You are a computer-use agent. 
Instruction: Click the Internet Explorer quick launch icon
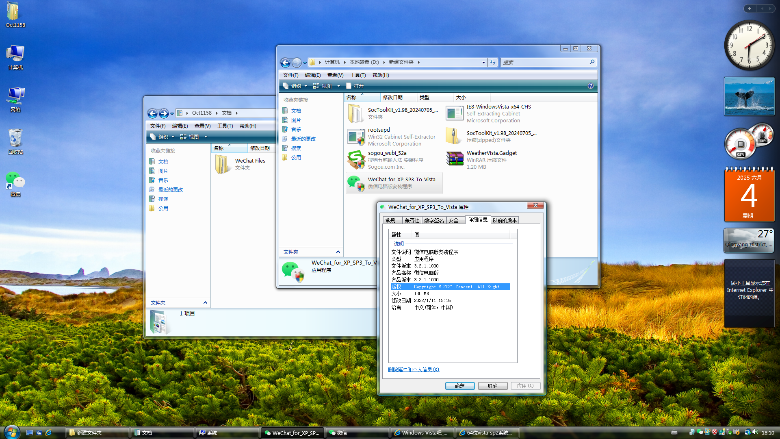pyautogui.click(x=49, y=432)
